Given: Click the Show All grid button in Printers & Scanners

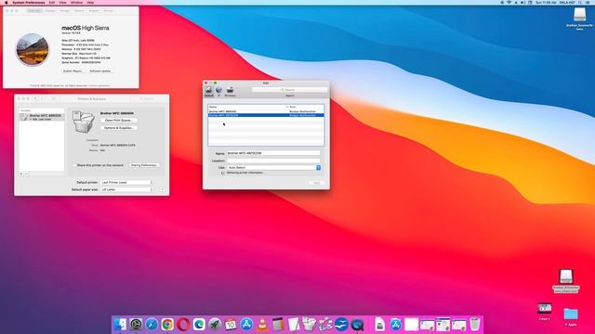Looking at the screenshot, I should pos(54,99).
